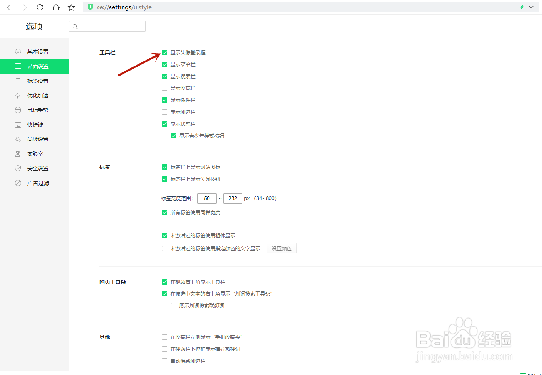Switch to the 标签设置 section

pyautogui.click(x=37, y=81)
